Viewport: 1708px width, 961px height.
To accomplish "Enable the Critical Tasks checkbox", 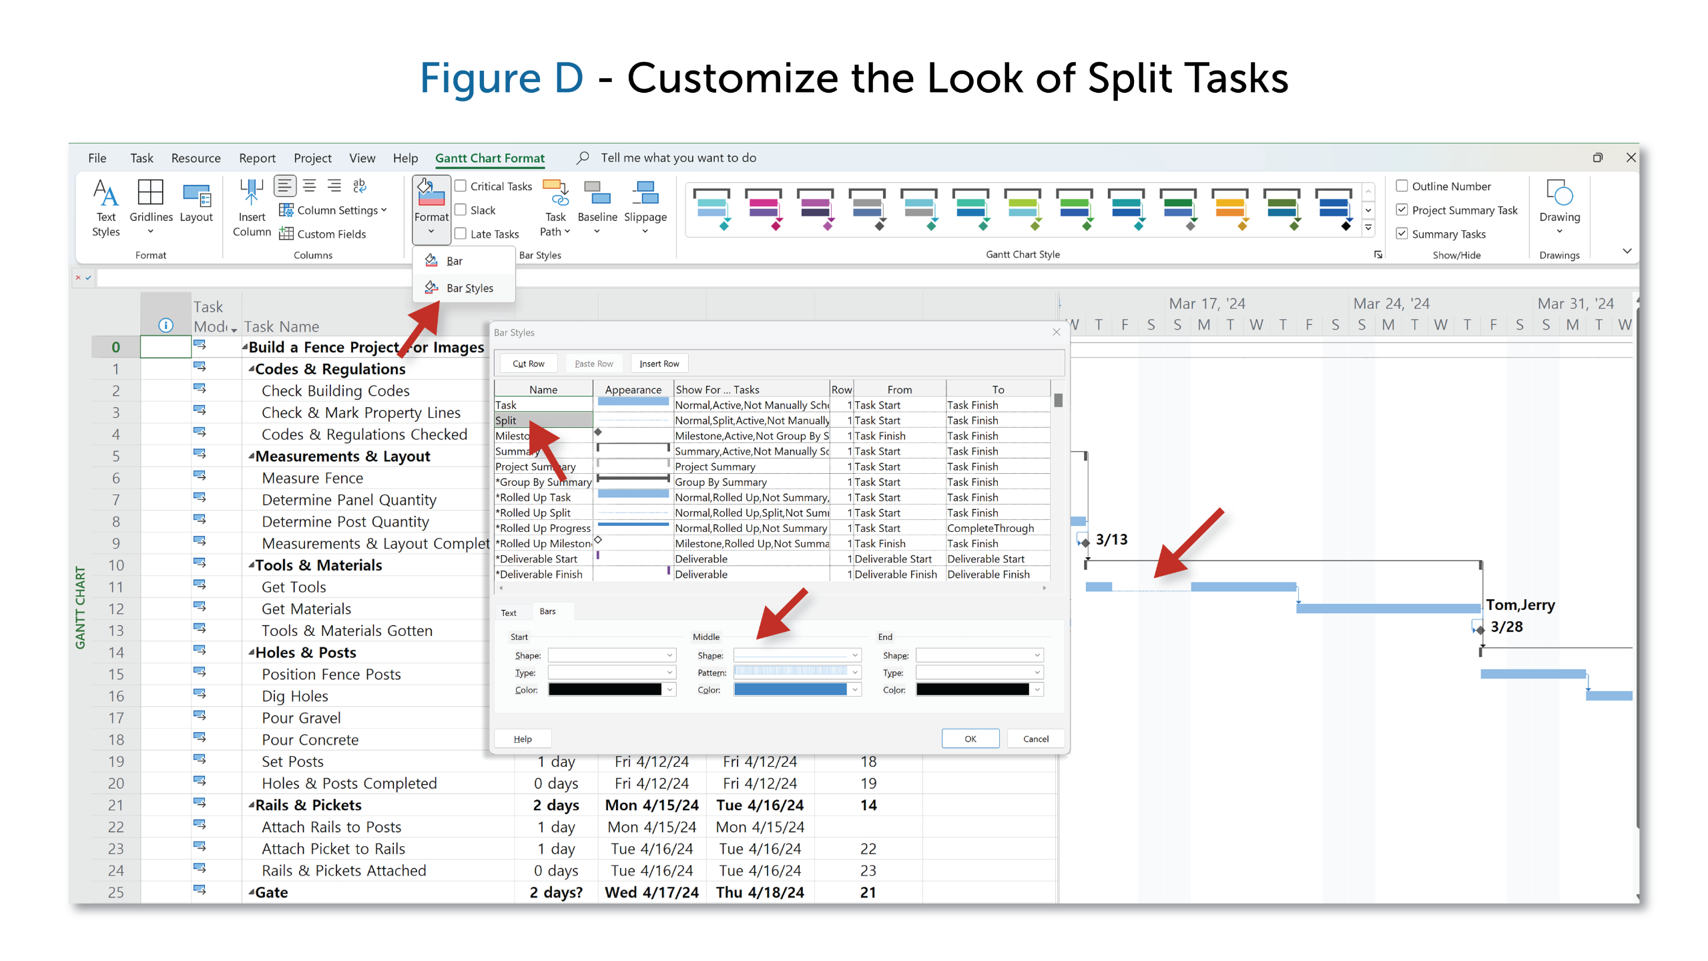I will click(x=461, y=186).
